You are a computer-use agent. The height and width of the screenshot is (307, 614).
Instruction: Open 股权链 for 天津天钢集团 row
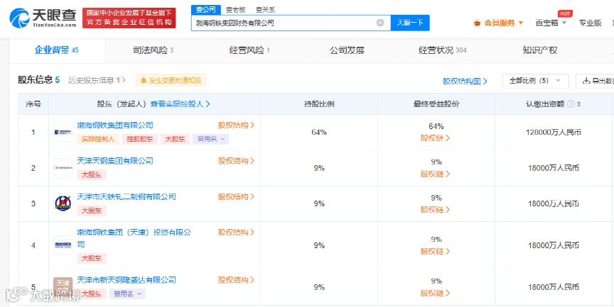click(x=436, y=174)
